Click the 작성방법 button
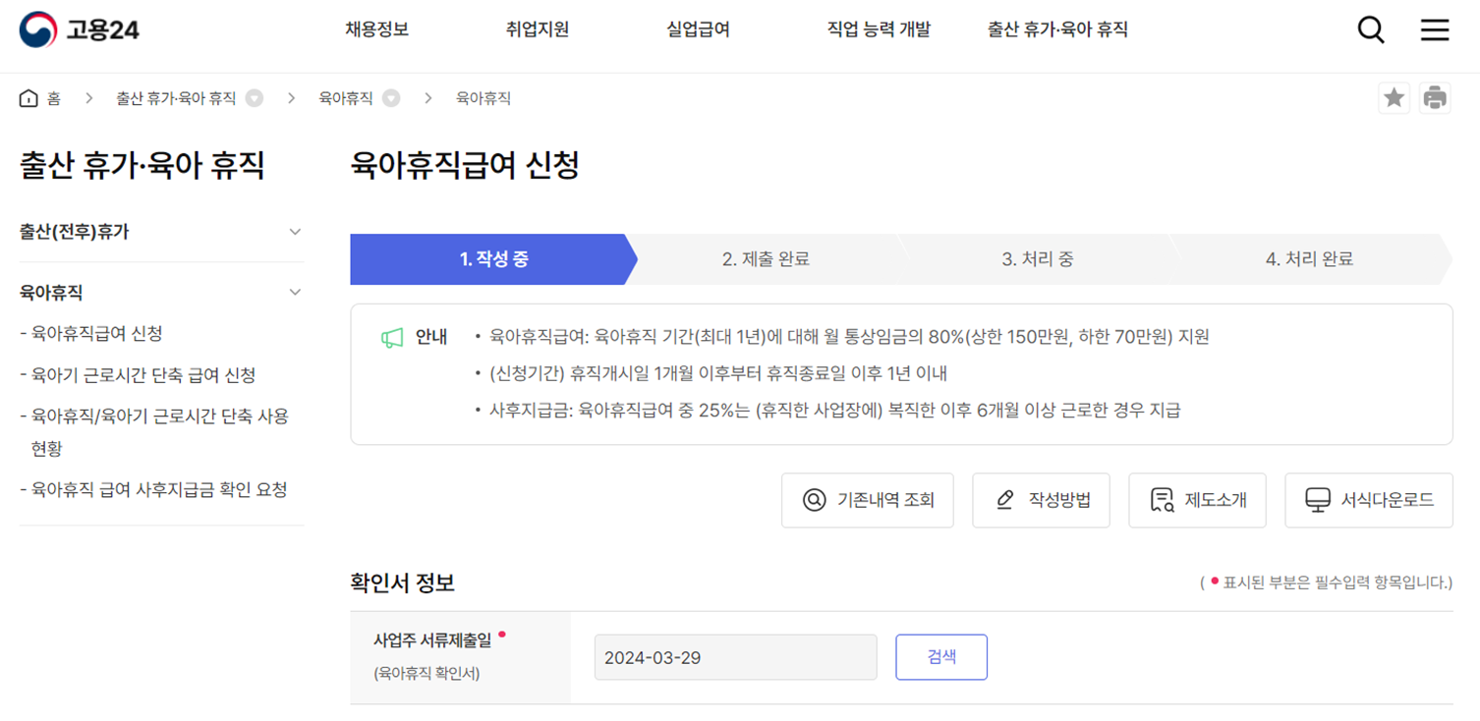The height and width of the screenshot is (721, 1480). point(1041,500)
